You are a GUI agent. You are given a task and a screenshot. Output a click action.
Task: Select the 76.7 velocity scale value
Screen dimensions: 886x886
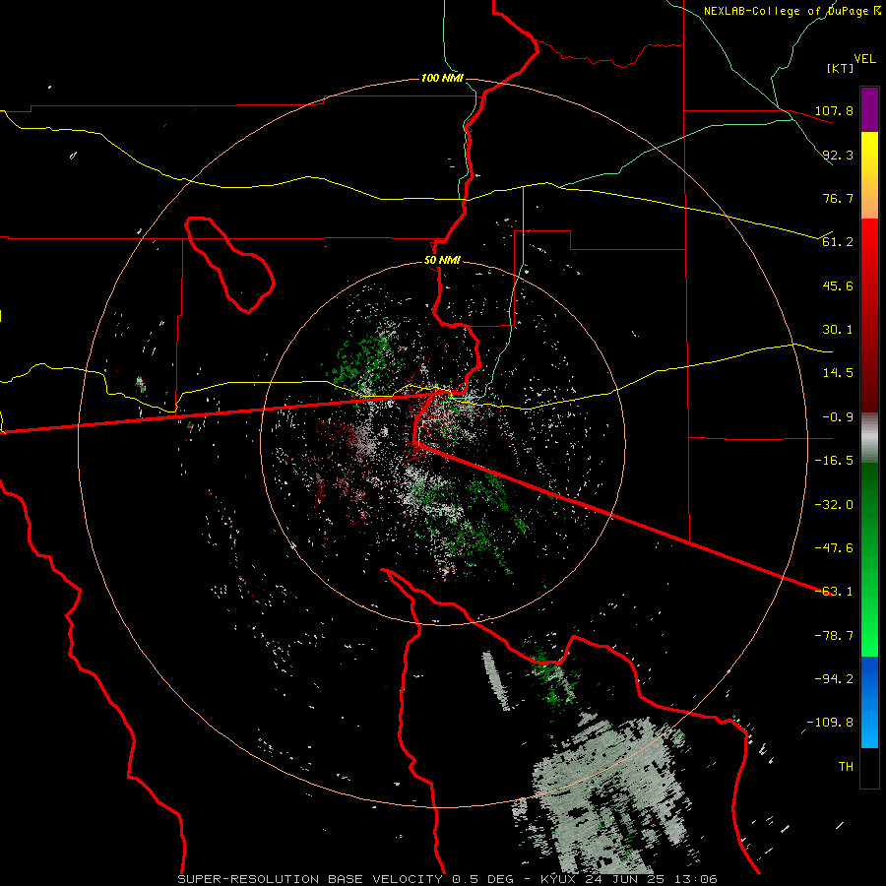pyautogui.click(x=838, y=198)
